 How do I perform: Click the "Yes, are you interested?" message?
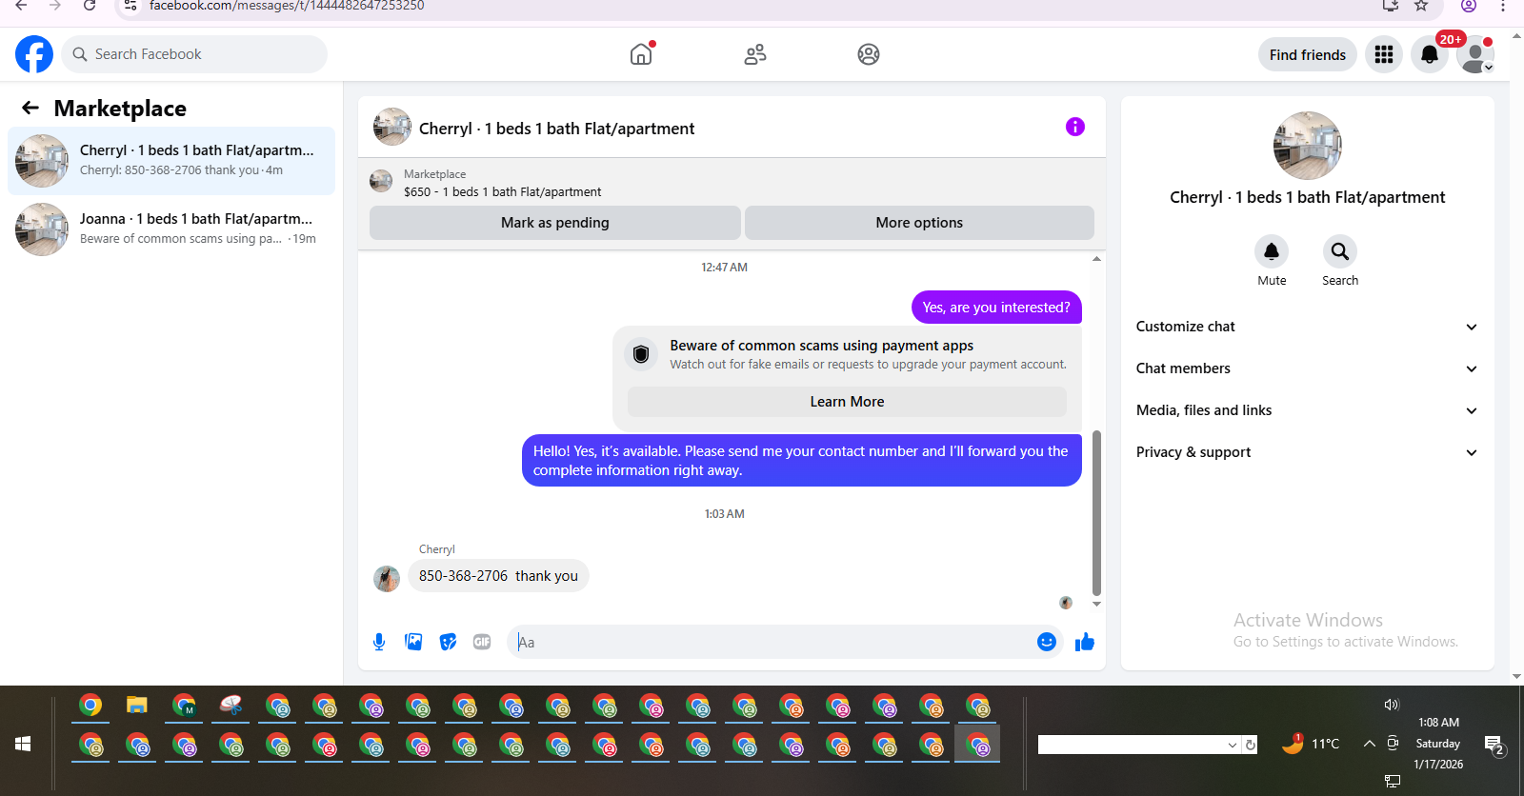996,308
